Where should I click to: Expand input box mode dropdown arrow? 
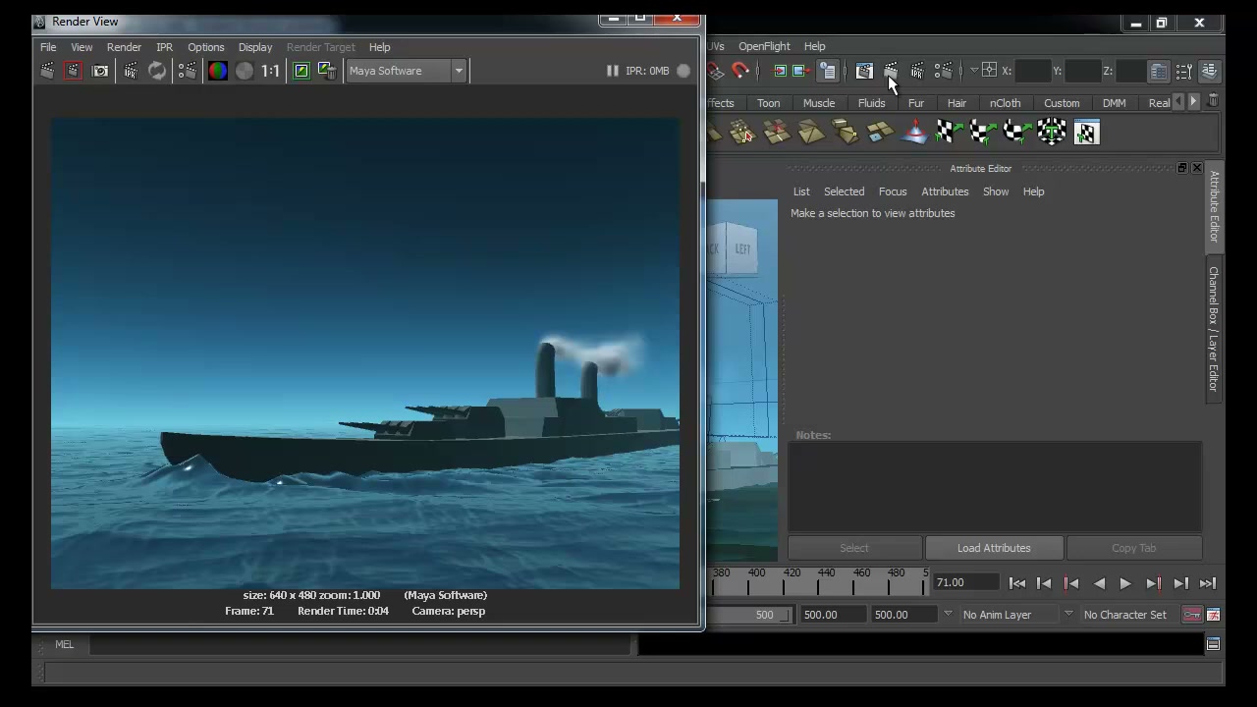pyautogui.click(x=974, y=71)
